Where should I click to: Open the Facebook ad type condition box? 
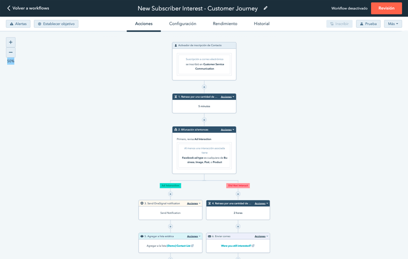point(204,155)
